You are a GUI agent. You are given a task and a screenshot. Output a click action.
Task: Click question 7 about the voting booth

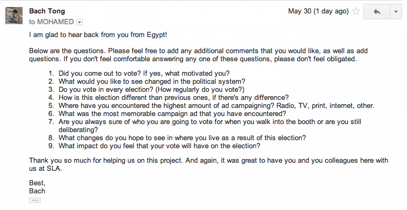click(210, 126)
